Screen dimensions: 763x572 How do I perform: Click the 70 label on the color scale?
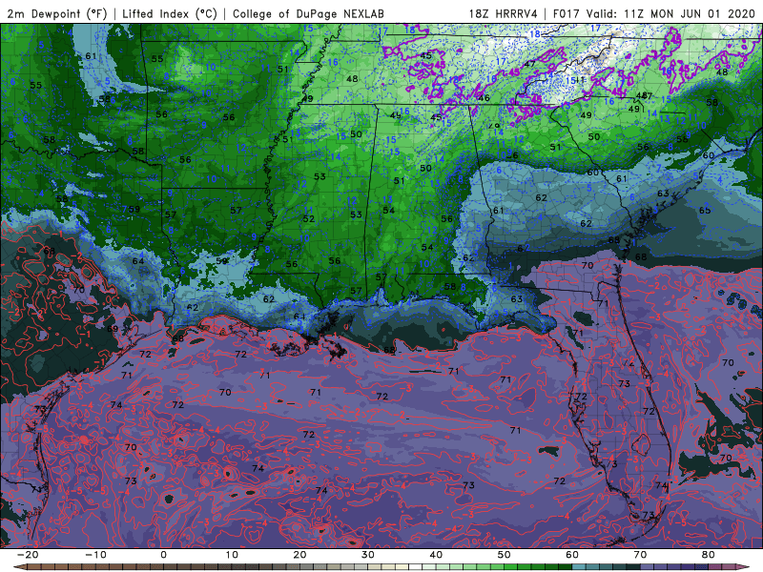tap(640, 555)
